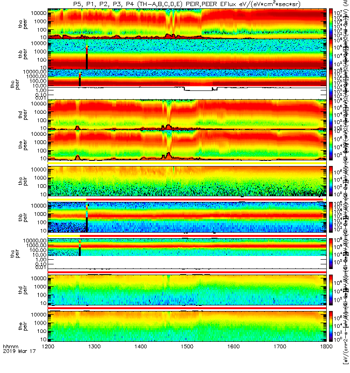350x373 pixels.
Task: Click the dark red bump near 1235 in thd peer
Action: tap(77, 127)
